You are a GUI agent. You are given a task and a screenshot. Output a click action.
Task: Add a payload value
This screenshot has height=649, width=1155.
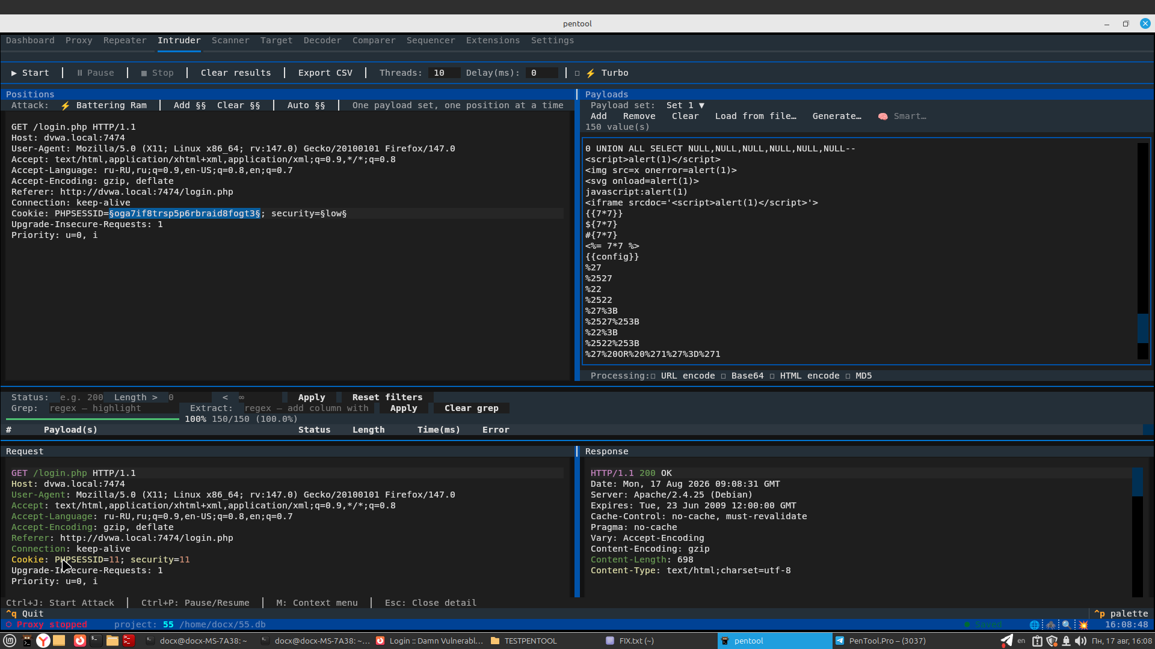[599, 116]
